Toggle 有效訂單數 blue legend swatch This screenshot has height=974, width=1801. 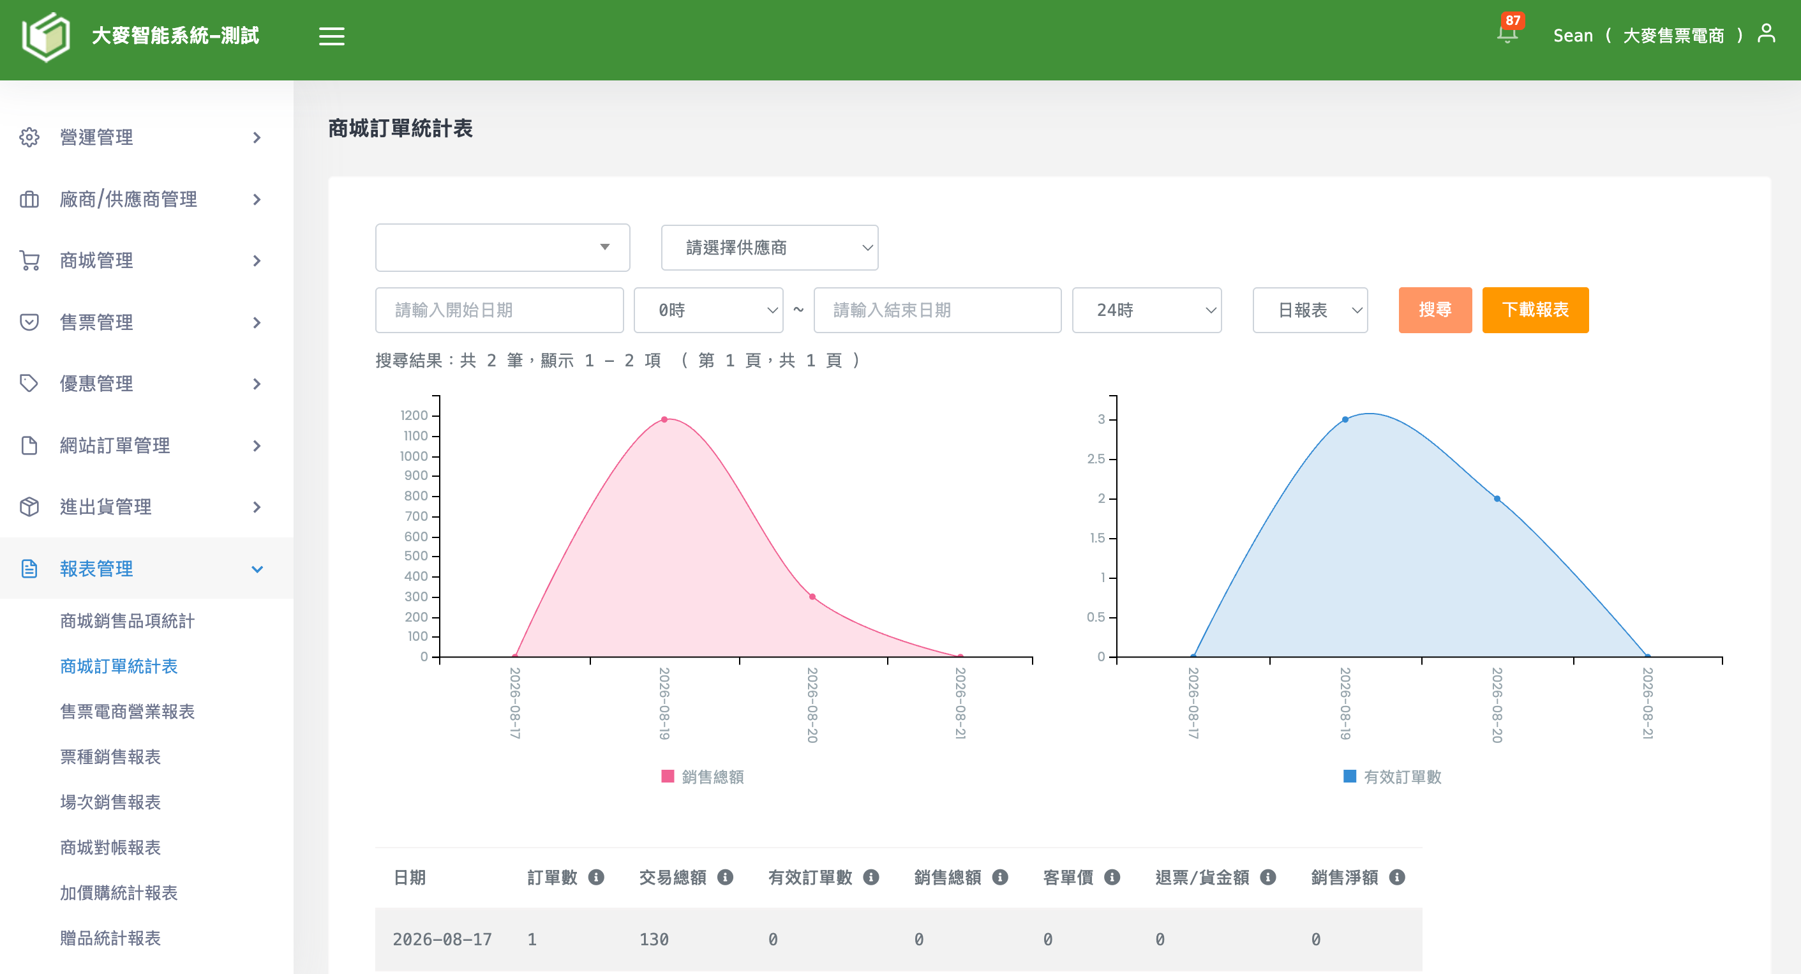tap(1350, 776)
